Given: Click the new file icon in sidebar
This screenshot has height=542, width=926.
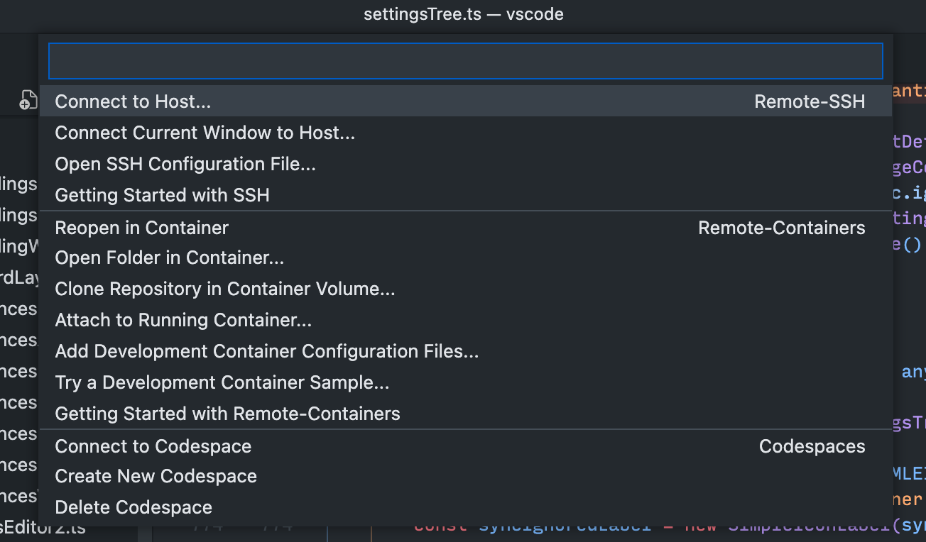Looking at the screenshot, I should coord(26,99).
